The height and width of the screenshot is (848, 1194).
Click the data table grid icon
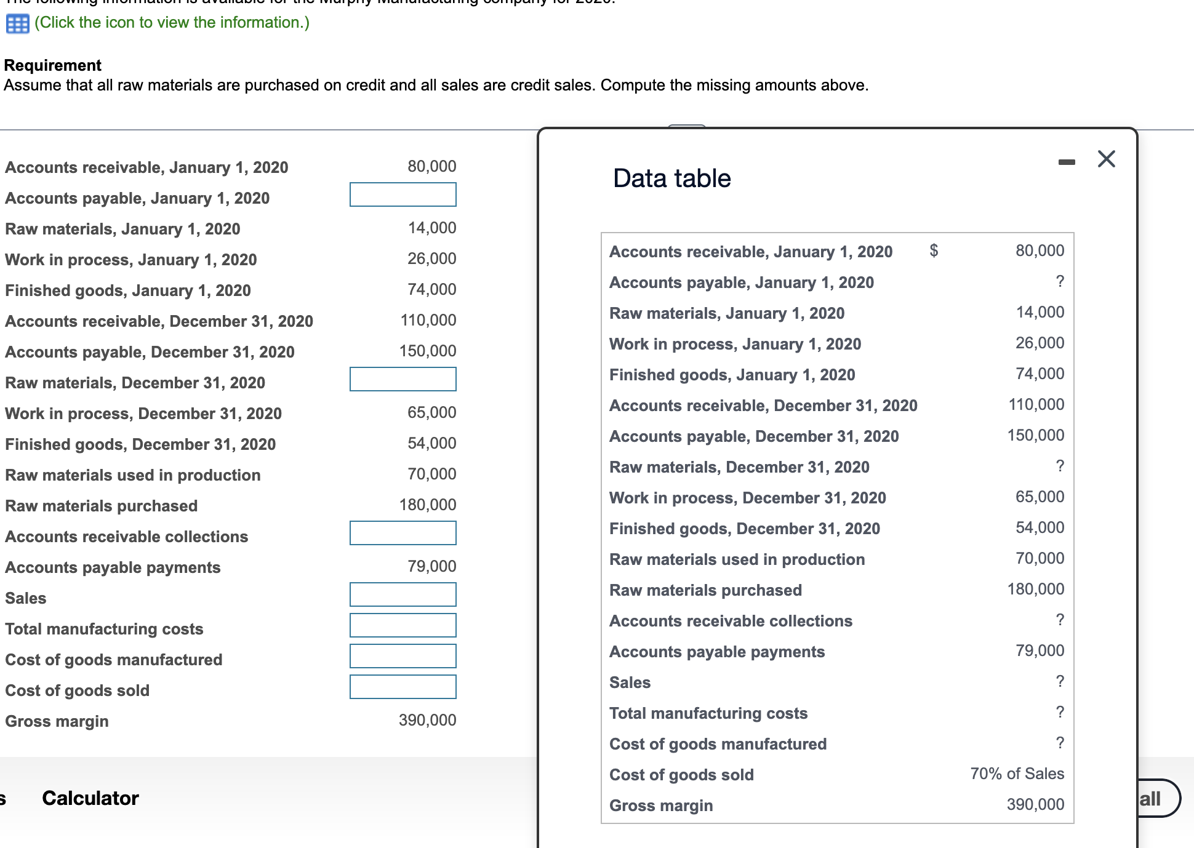17,24
